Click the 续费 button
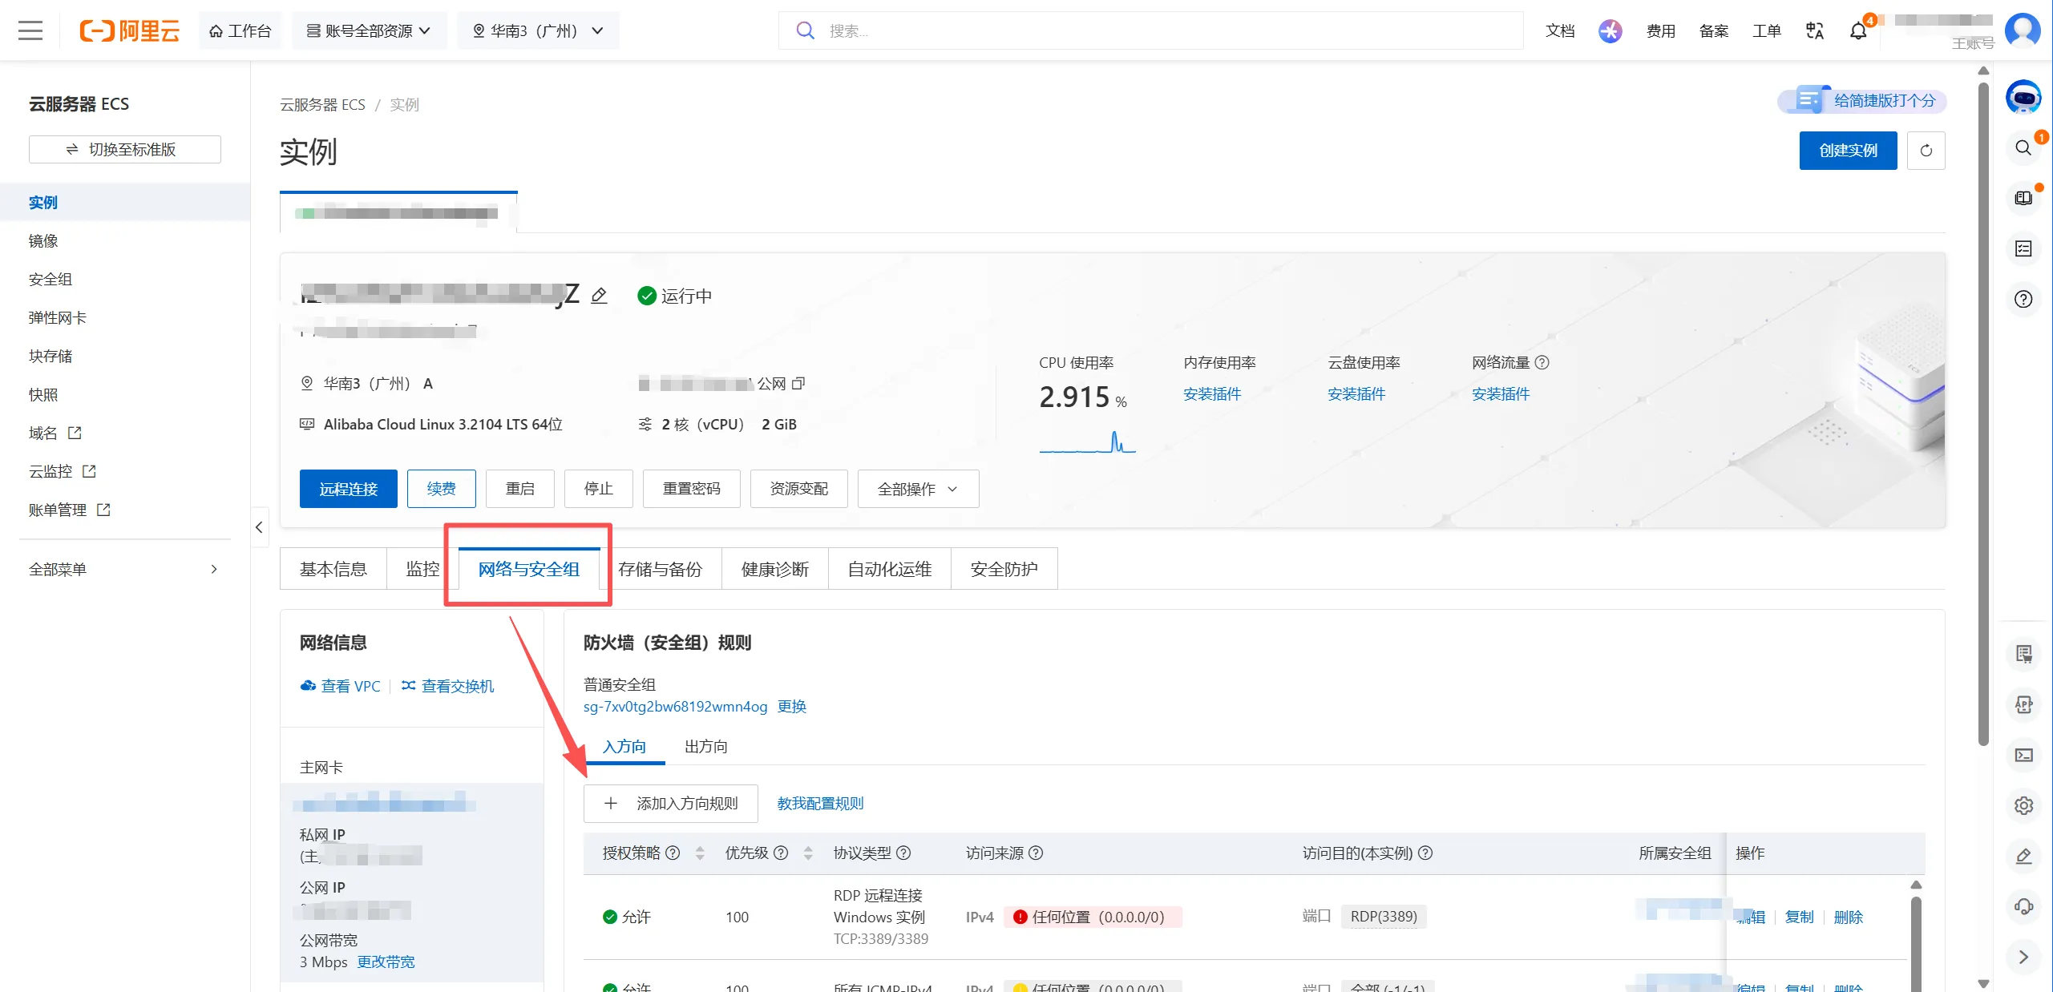 tap(442, 489)
